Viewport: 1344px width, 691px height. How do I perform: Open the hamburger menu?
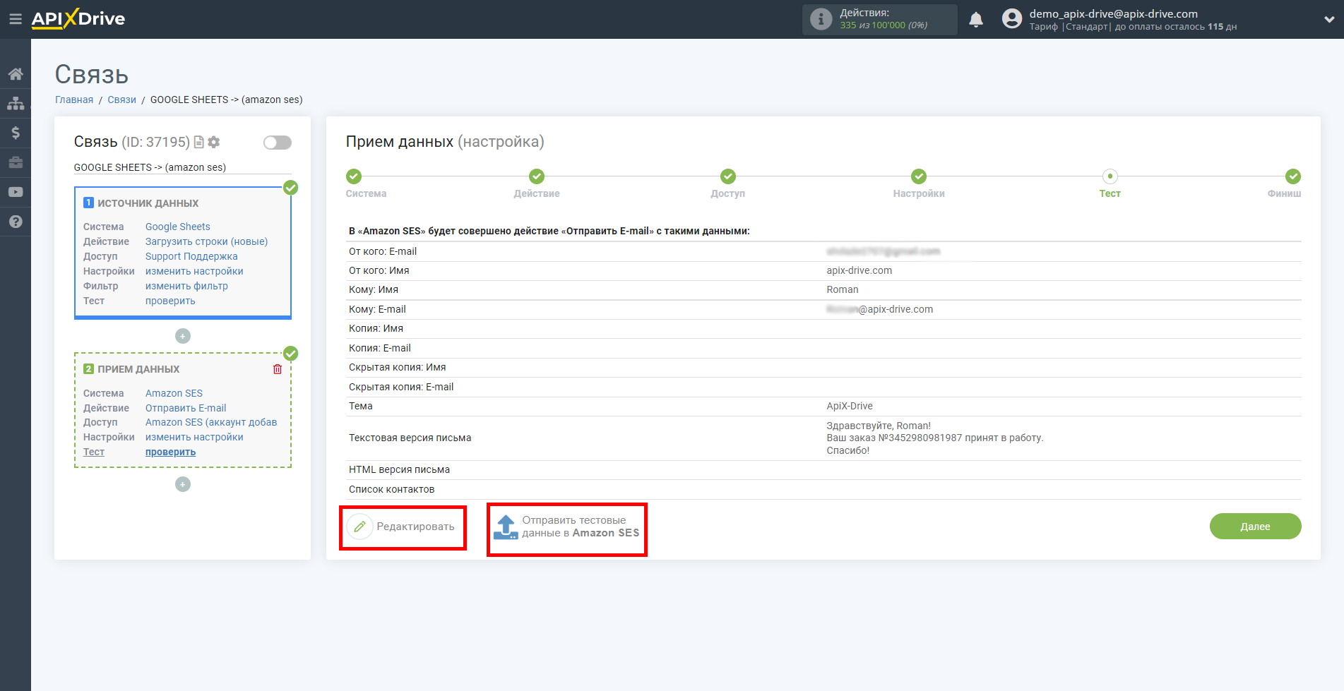[15, 19]
